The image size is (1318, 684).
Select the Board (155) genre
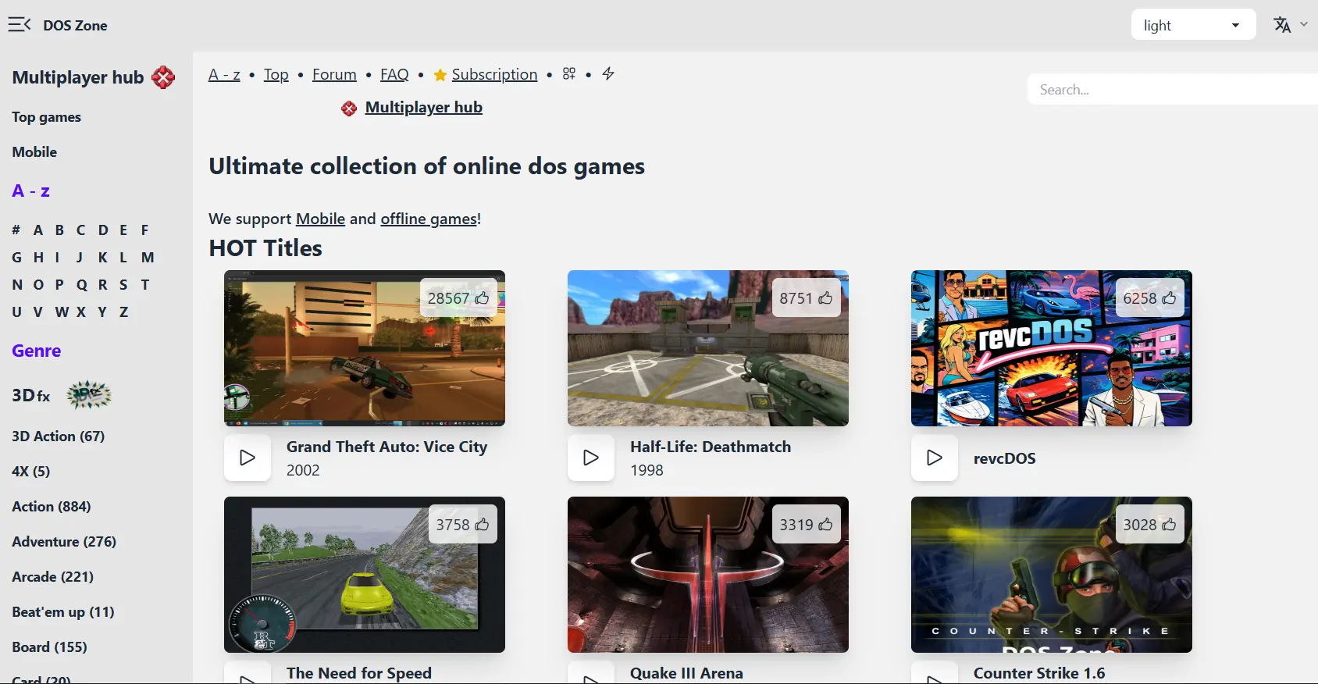50,647
